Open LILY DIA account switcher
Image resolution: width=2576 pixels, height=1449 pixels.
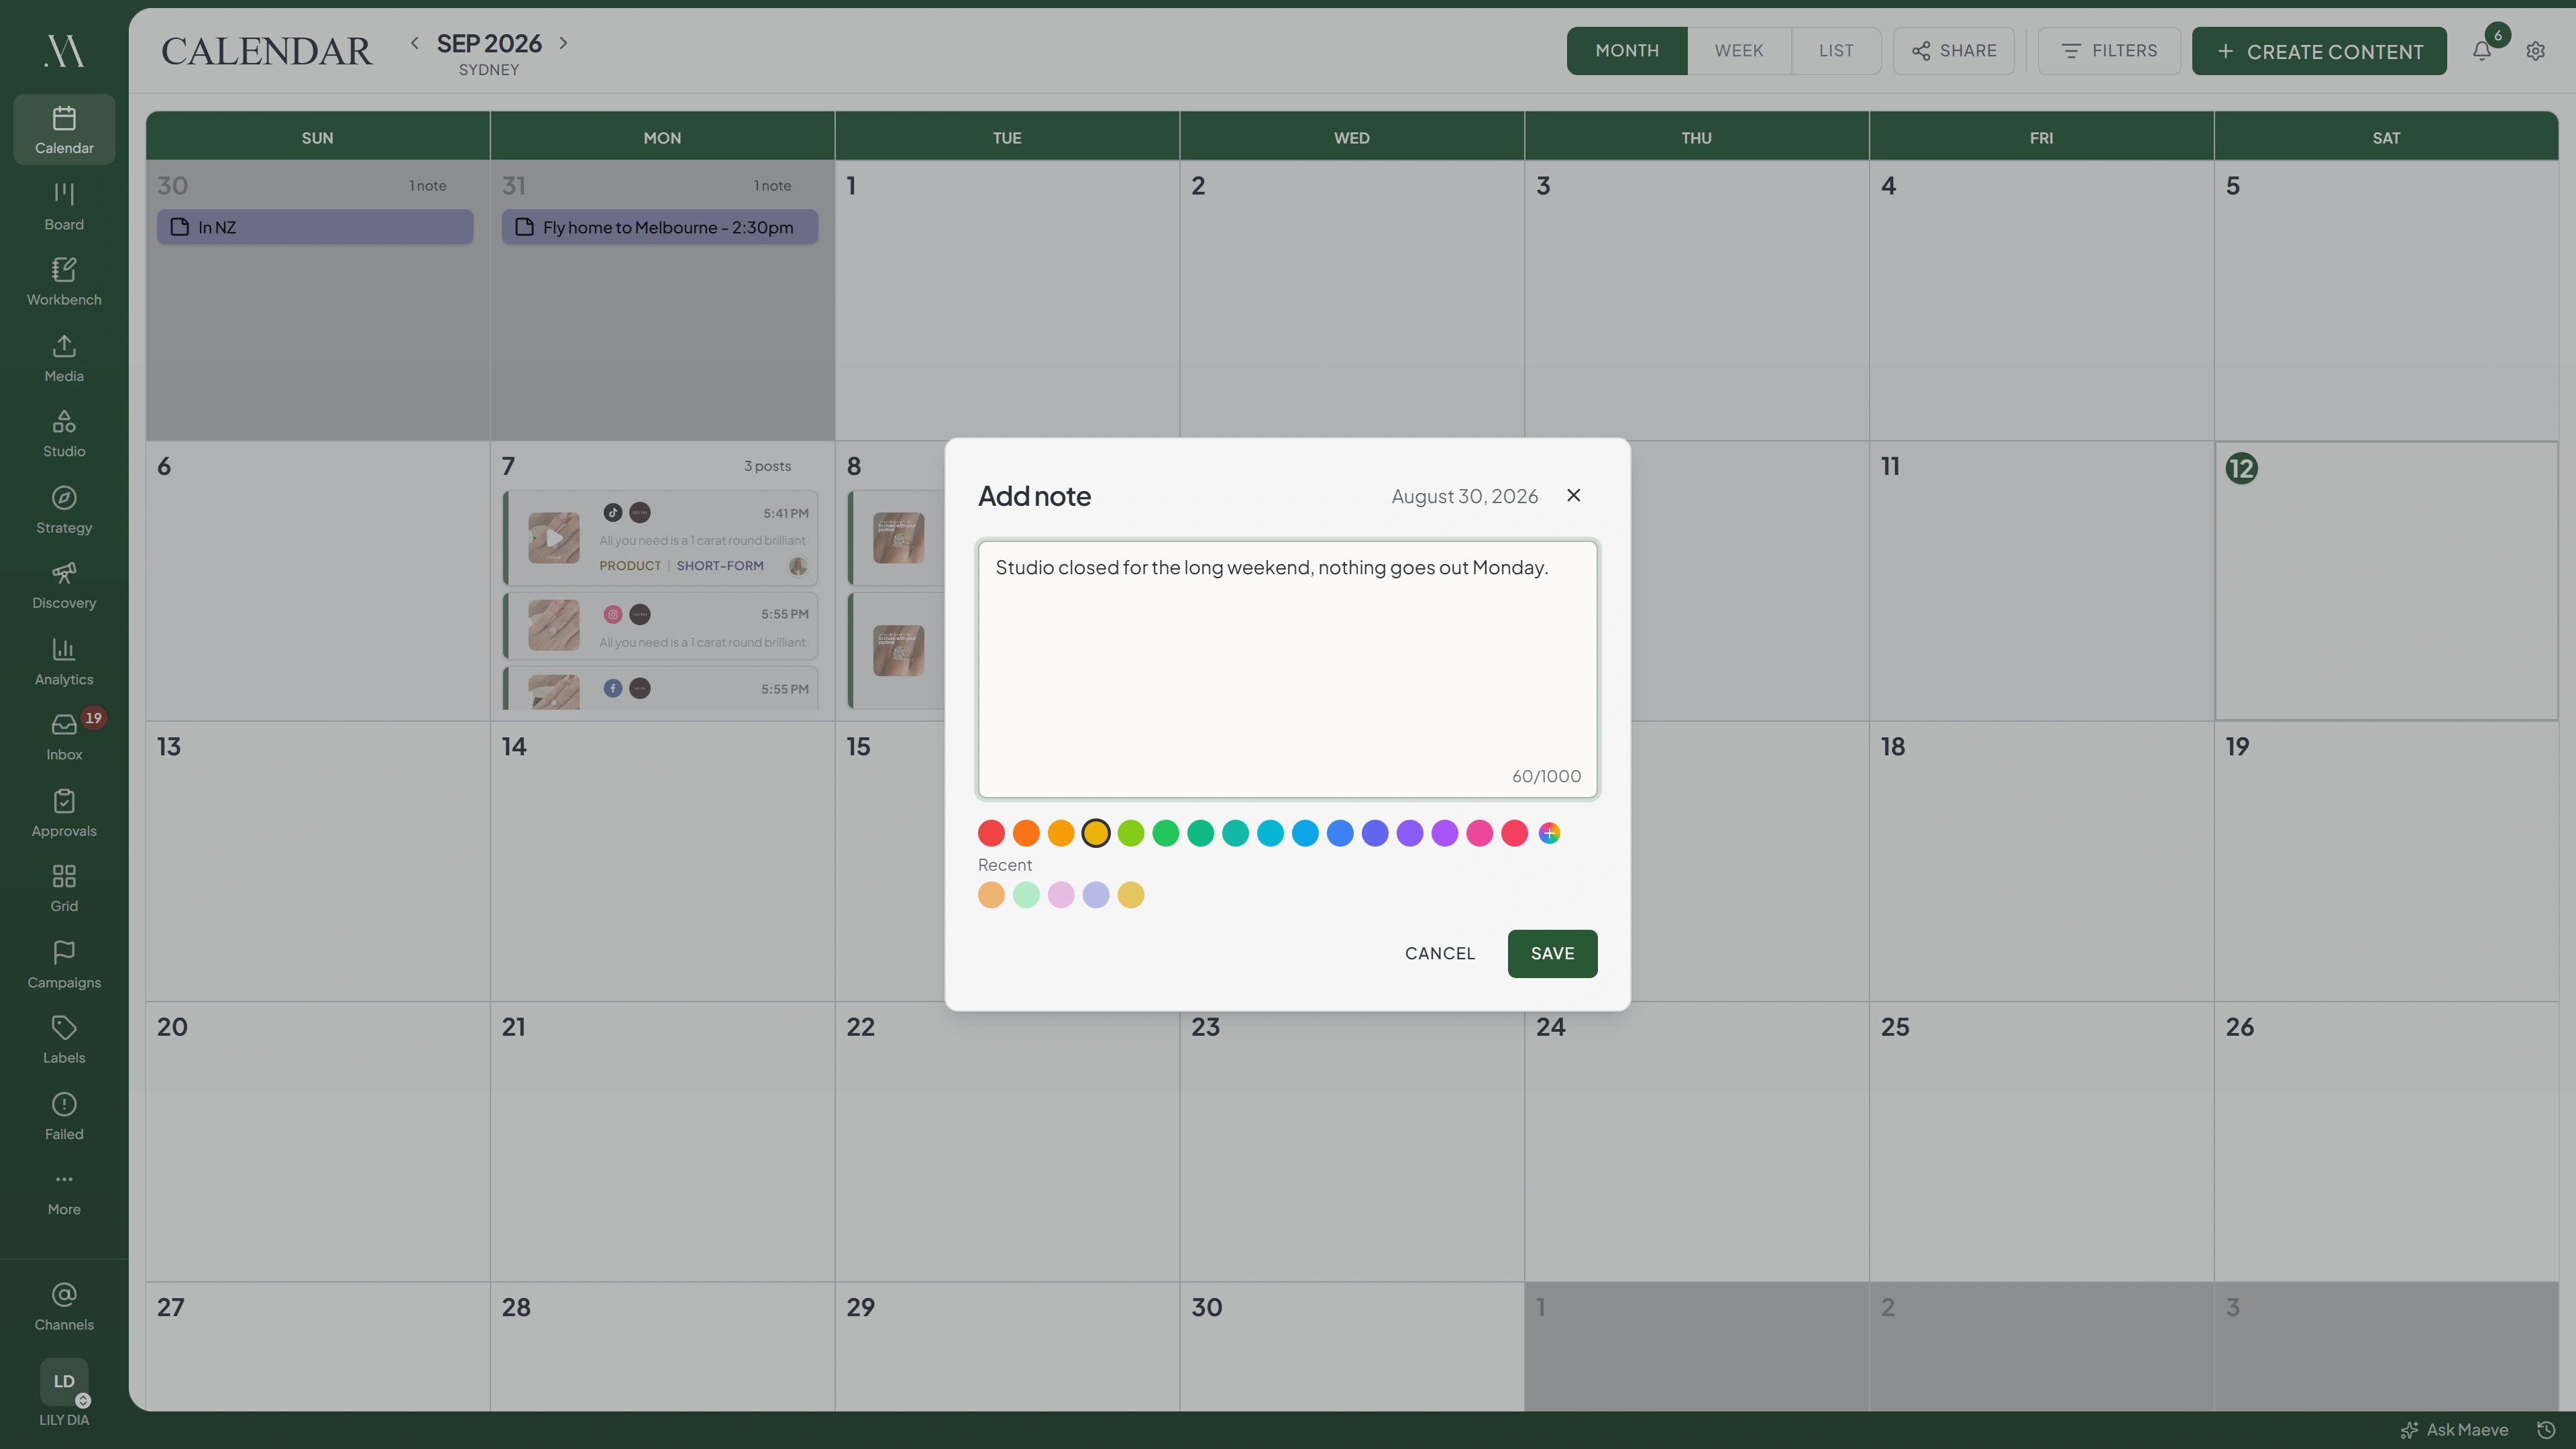(x=64, y=1392)
